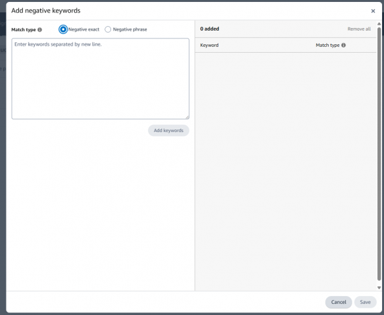Click the Keyword column header
Viewport: 384px width, 315px height.
(x=209, y=45)
